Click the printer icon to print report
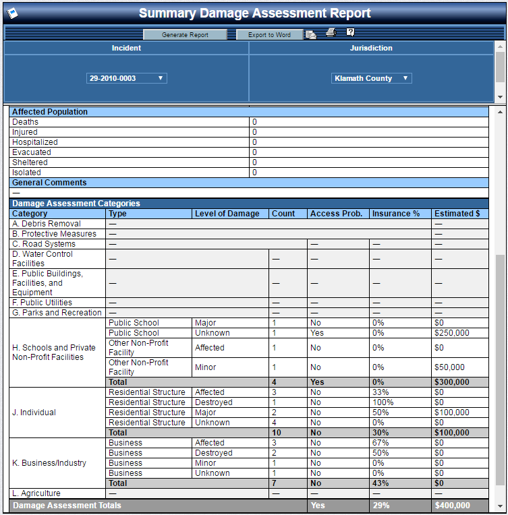Viewport: 508px width, 515px height. tap(331, 32)
